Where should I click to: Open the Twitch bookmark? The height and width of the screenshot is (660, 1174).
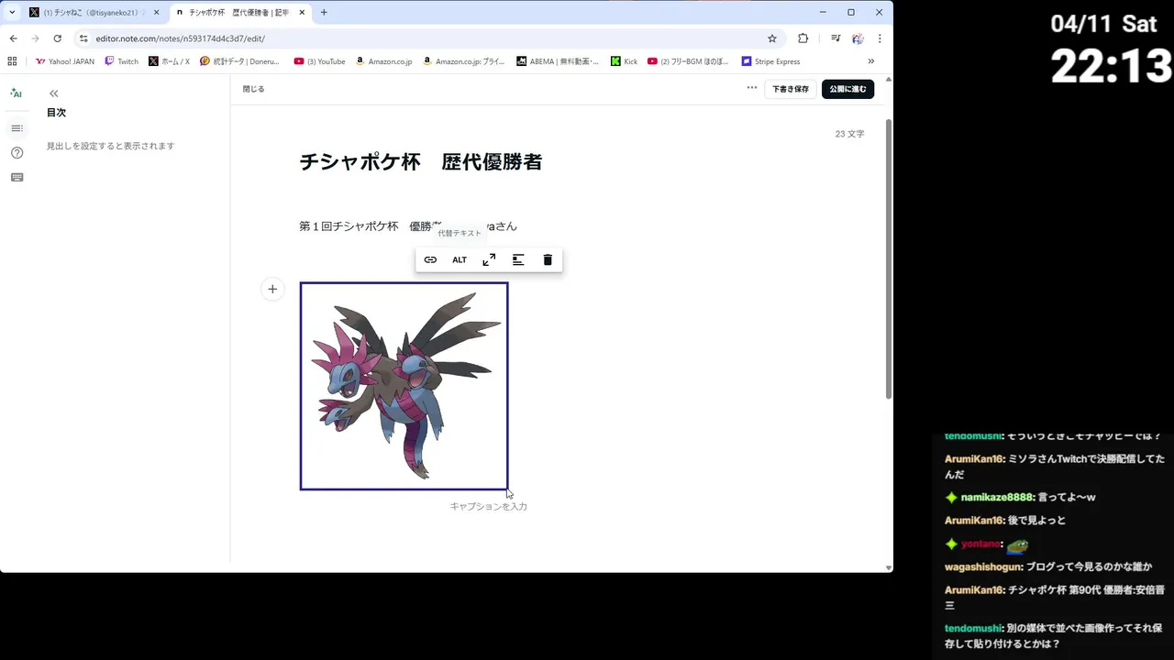point(121,61)
